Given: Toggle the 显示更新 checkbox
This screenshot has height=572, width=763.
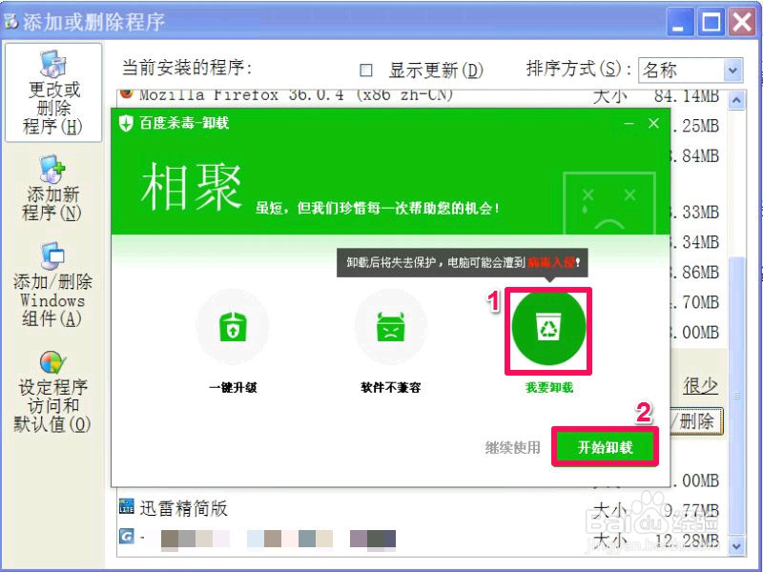Looking at the screenshot, I should pos(366,71).
